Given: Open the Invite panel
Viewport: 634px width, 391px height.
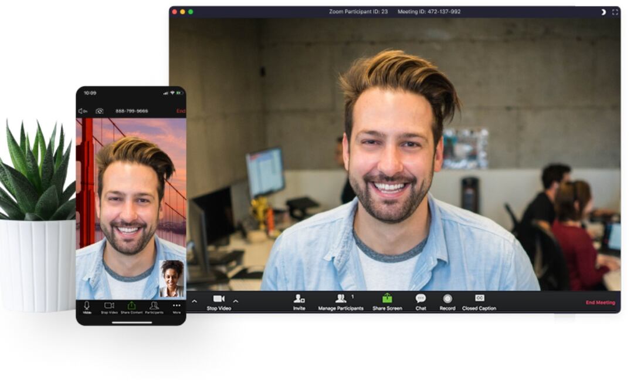Looking at the screenshot, I should point(299,298).
